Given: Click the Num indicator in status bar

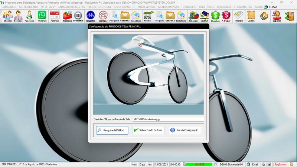Looking at the screenshot, I should [x=134, y=164].
